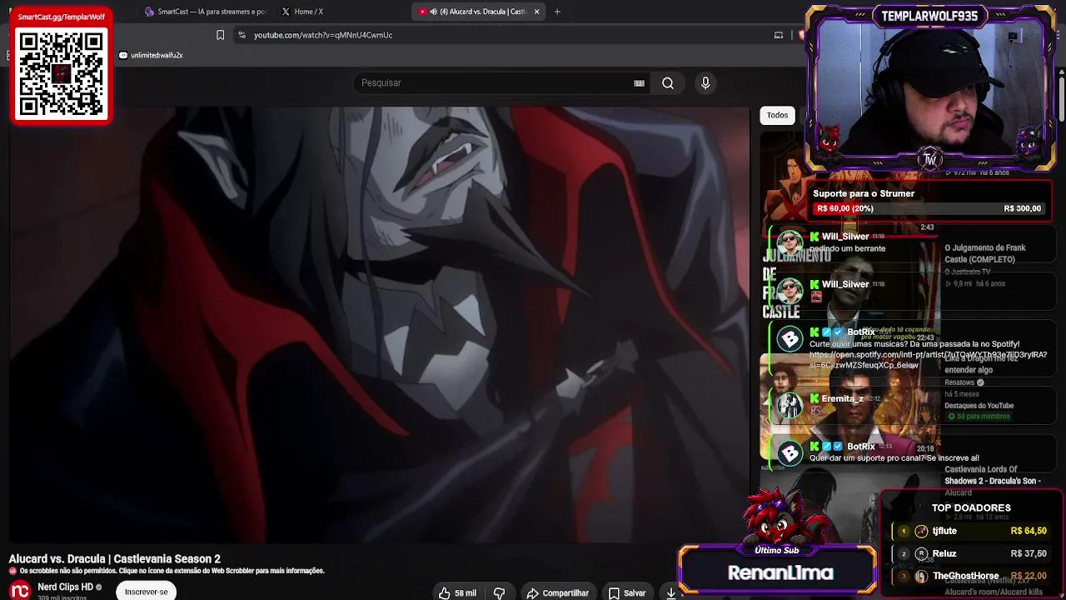
Task: Click the Web Scrobbler warning icon
Action: (12, 571)
